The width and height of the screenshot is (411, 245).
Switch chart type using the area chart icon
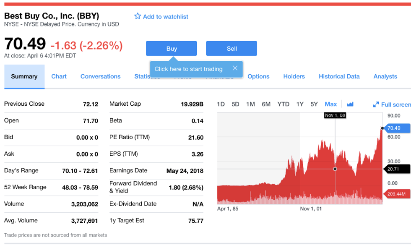350,104
